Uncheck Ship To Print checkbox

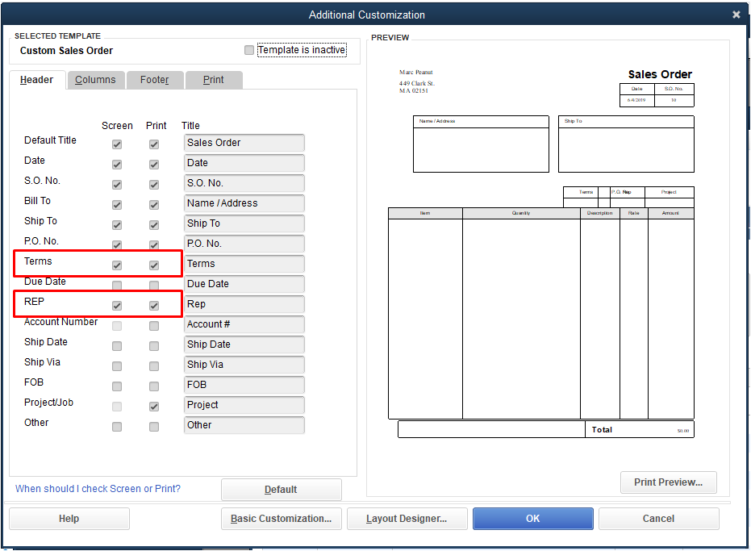(x=154, y=225)
